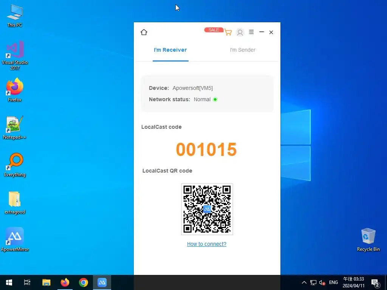Open the taskbar clock and date
Screen dimensions: 387x290
[353, 282]
